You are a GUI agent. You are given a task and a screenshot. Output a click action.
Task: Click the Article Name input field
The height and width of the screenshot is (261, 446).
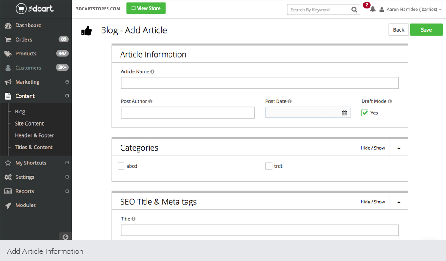point(259,83)
